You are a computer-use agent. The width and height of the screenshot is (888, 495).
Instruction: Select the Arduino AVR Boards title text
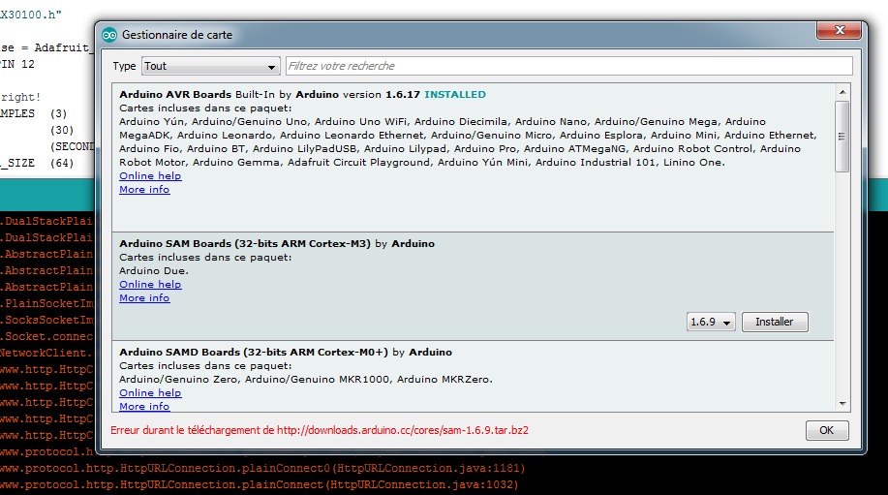175,95
